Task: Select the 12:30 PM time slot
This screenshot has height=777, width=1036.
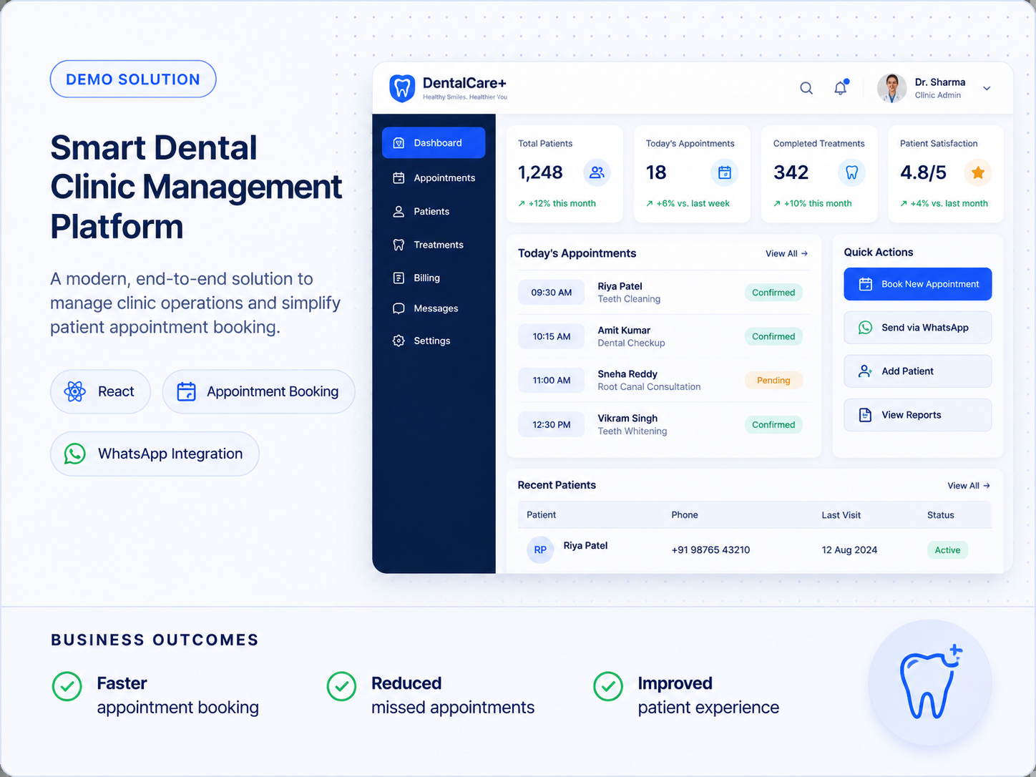Action: [551, 424]
